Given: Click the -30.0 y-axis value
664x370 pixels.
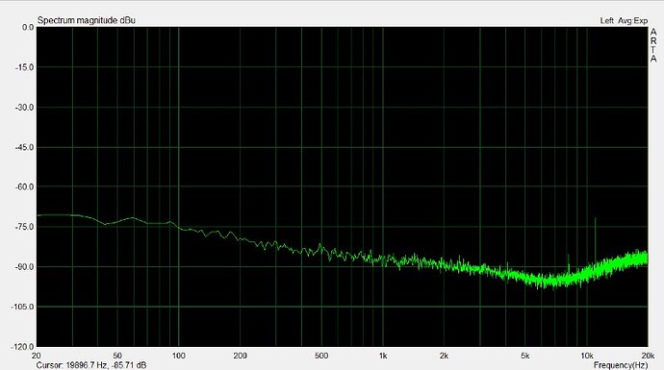Looking at the screenshot, I should click(x=25, y=108).
